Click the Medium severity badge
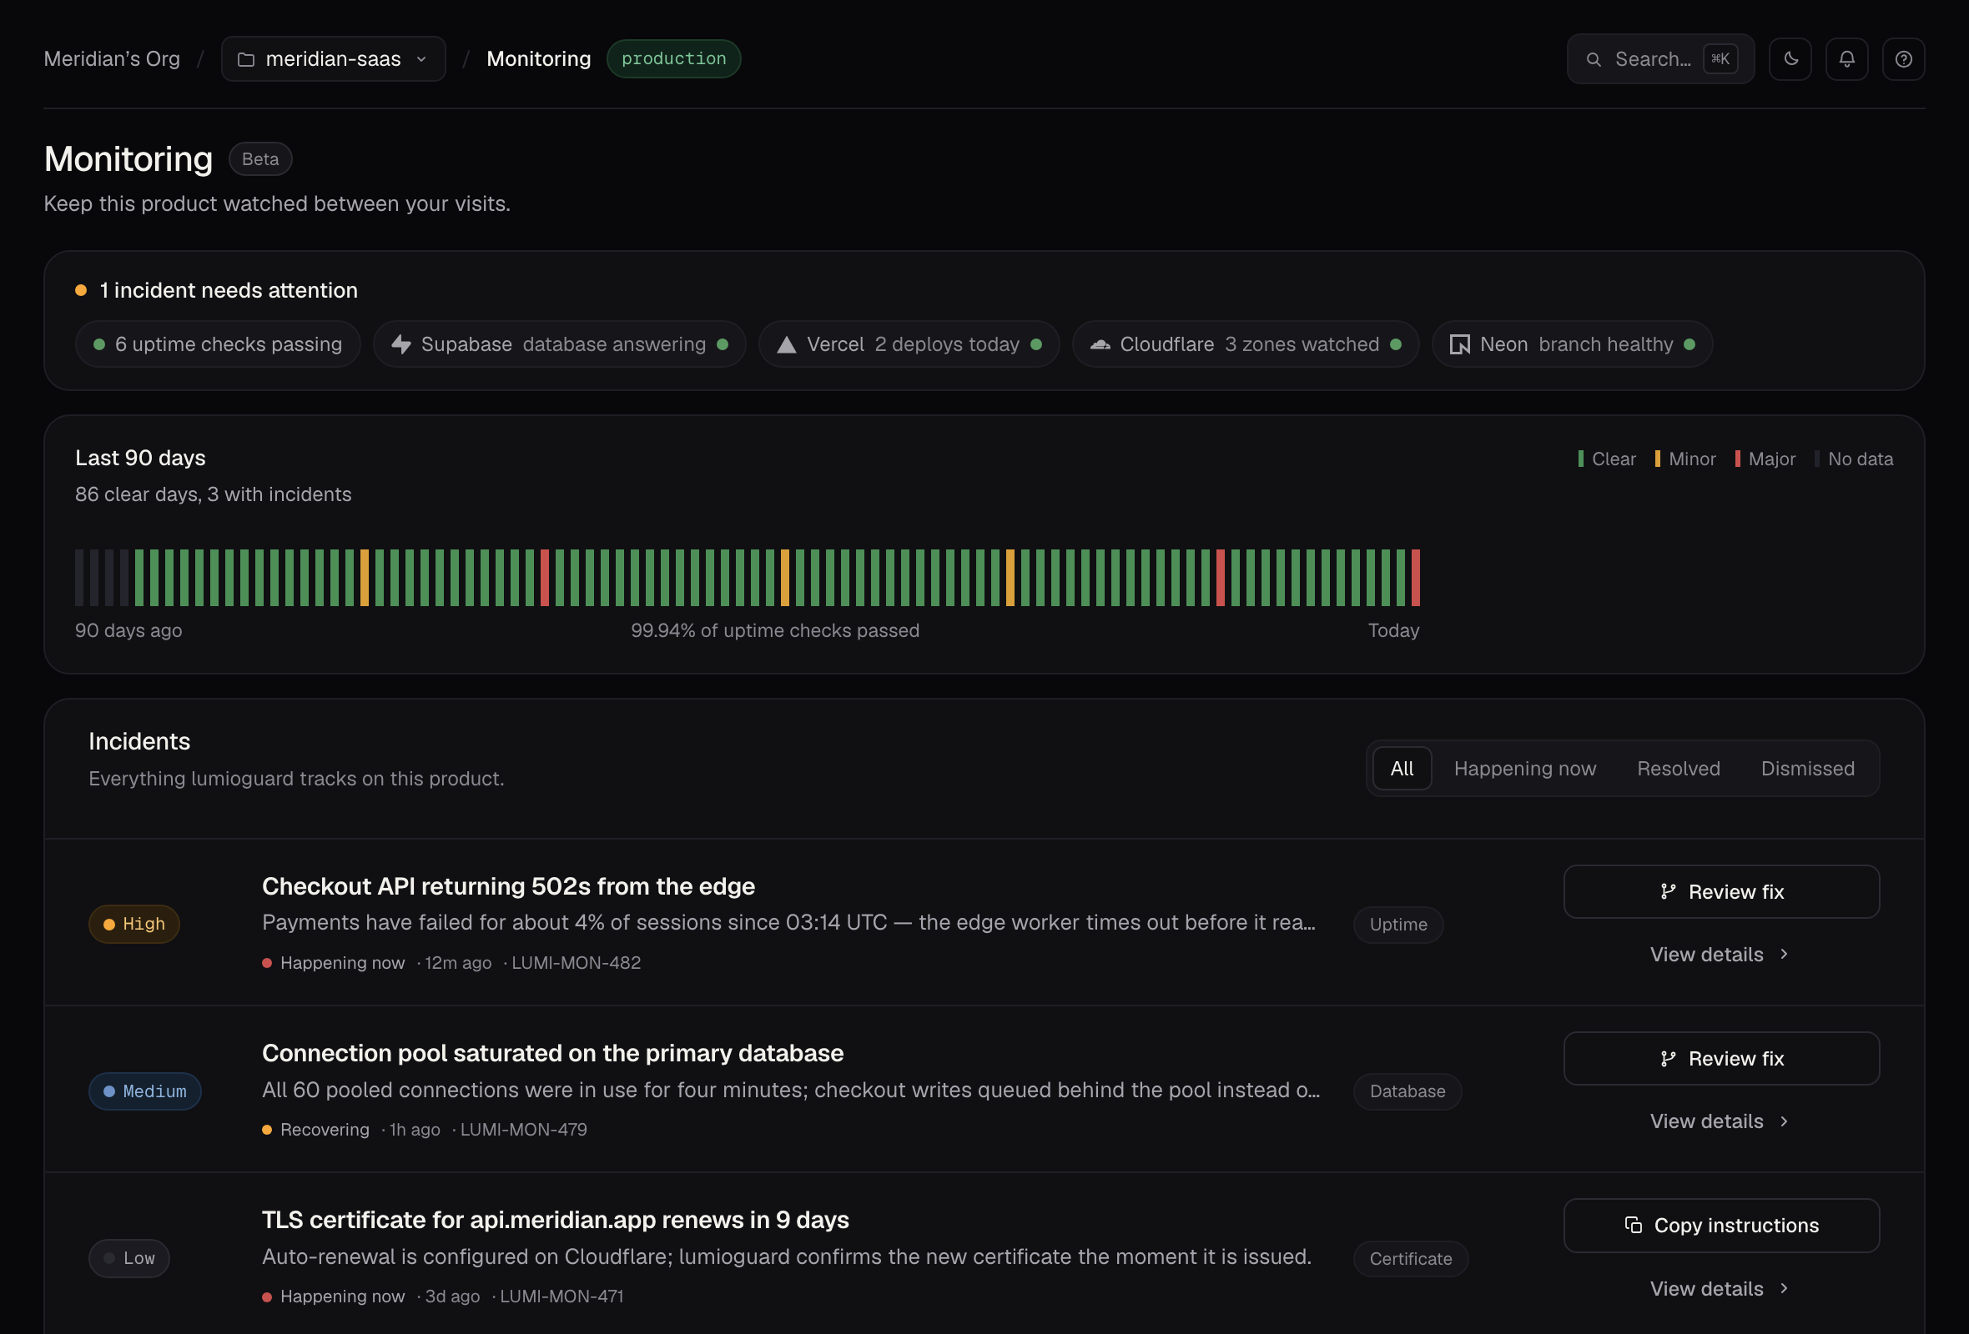 (145, 1091)
